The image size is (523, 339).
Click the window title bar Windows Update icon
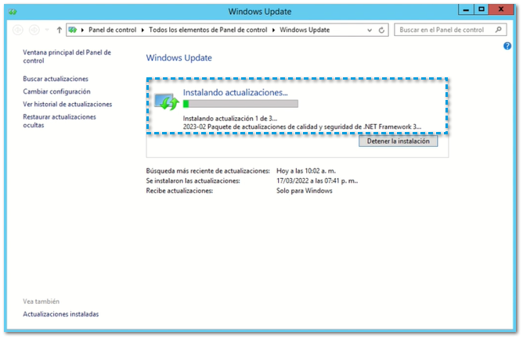point(13,12)
